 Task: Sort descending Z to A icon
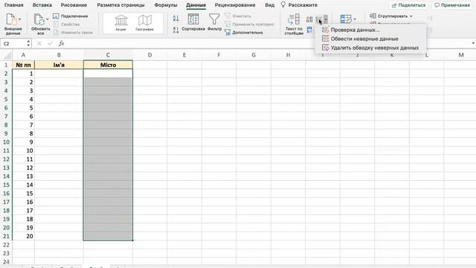tap(176, 30)
